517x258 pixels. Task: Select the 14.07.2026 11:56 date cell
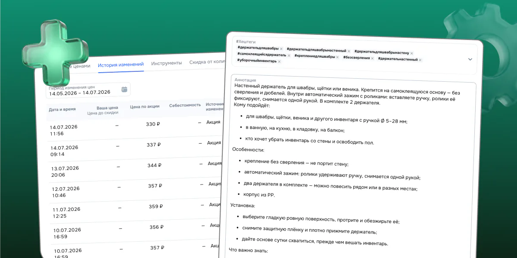(x=63, y=130)
